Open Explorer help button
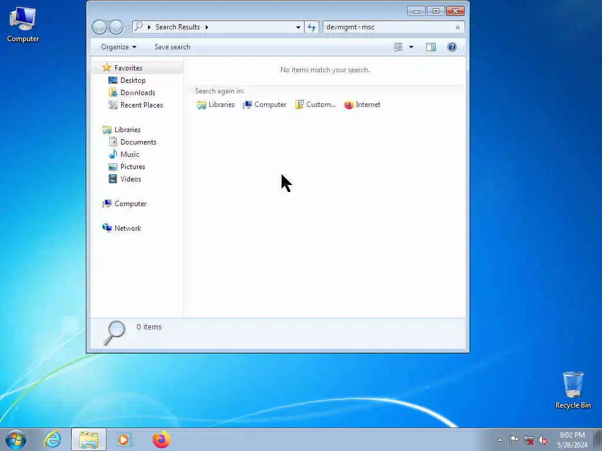This screenshot has height=451, width=602. coord(452,47)
